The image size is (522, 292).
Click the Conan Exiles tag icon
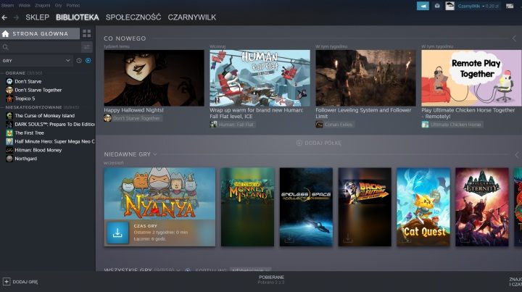[319, 125]
